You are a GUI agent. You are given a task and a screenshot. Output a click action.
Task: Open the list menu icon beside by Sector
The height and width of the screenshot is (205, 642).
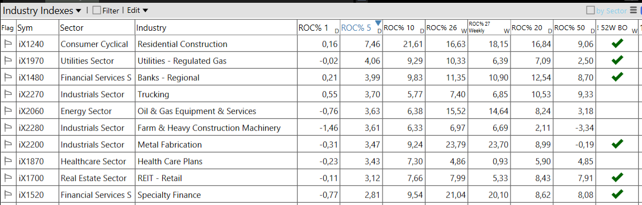pos(633,11)
